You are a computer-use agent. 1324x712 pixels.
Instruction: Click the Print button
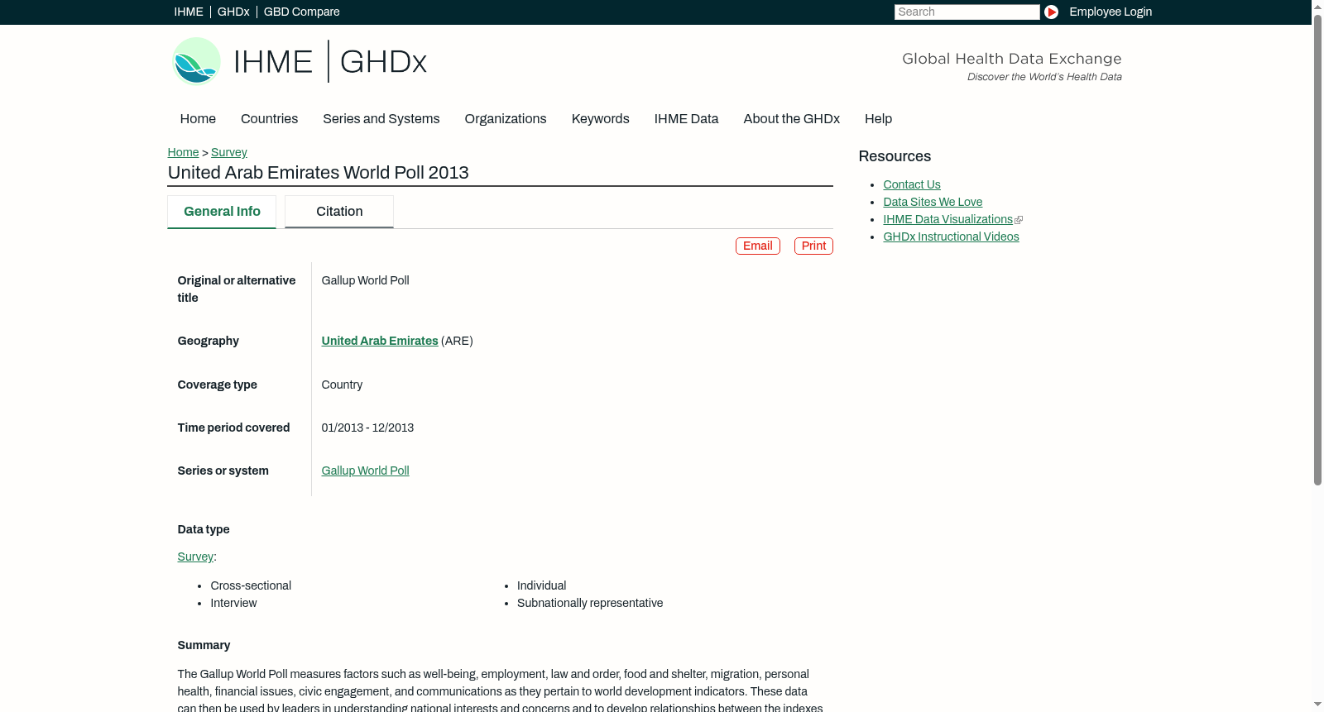tap(813, 246)
